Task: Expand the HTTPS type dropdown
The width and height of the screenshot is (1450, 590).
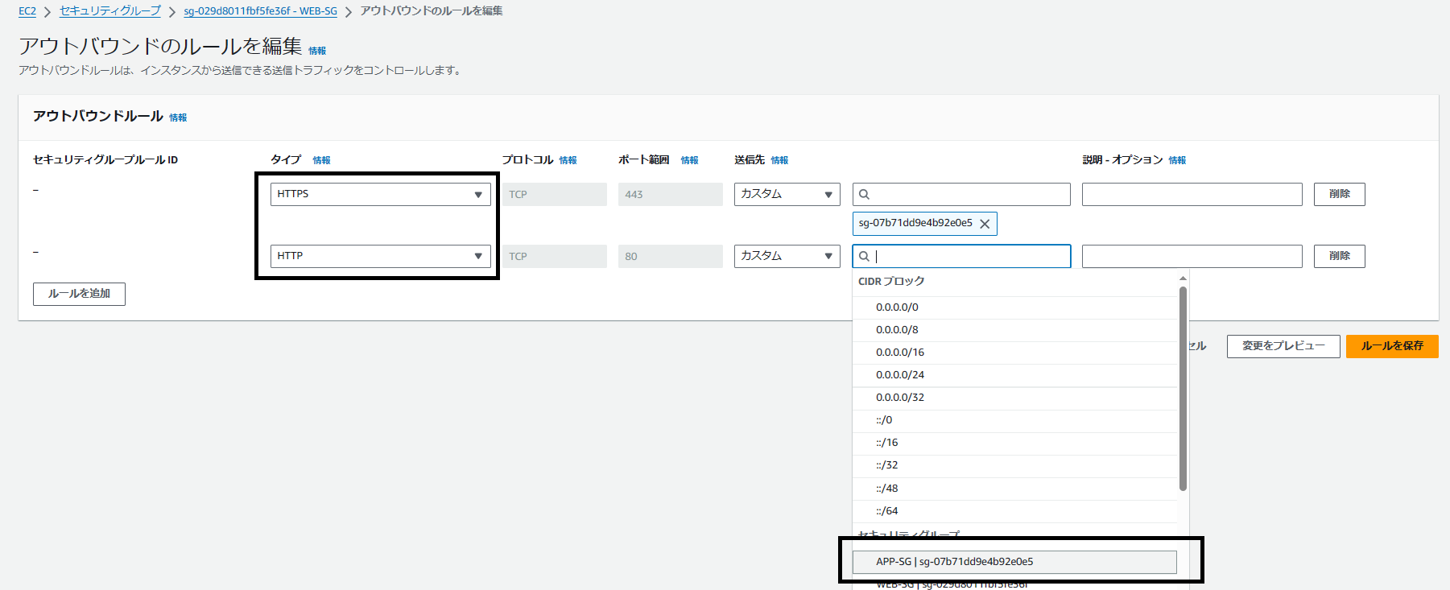Action: pos(380,194)
